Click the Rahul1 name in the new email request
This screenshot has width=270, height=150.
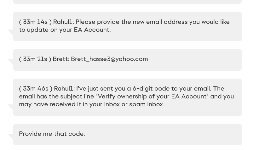(x=63, y=22)
